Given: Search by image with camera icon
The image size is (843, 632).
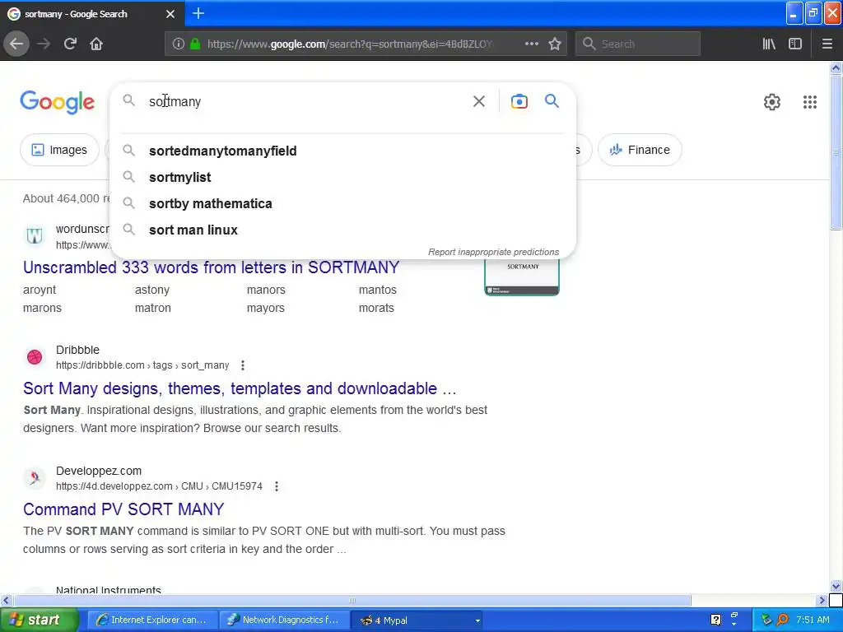Looking at the screenshot, I should 519,101.
